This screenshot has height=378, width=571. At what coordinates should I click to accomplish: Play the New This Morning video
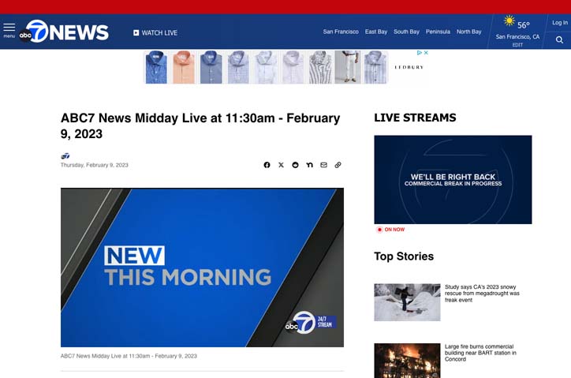202,268
